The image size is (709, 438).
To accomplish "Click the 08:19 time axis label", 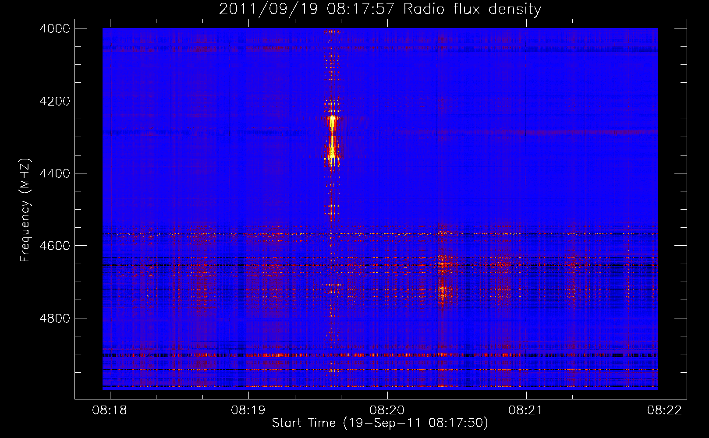I will point(248,410).
